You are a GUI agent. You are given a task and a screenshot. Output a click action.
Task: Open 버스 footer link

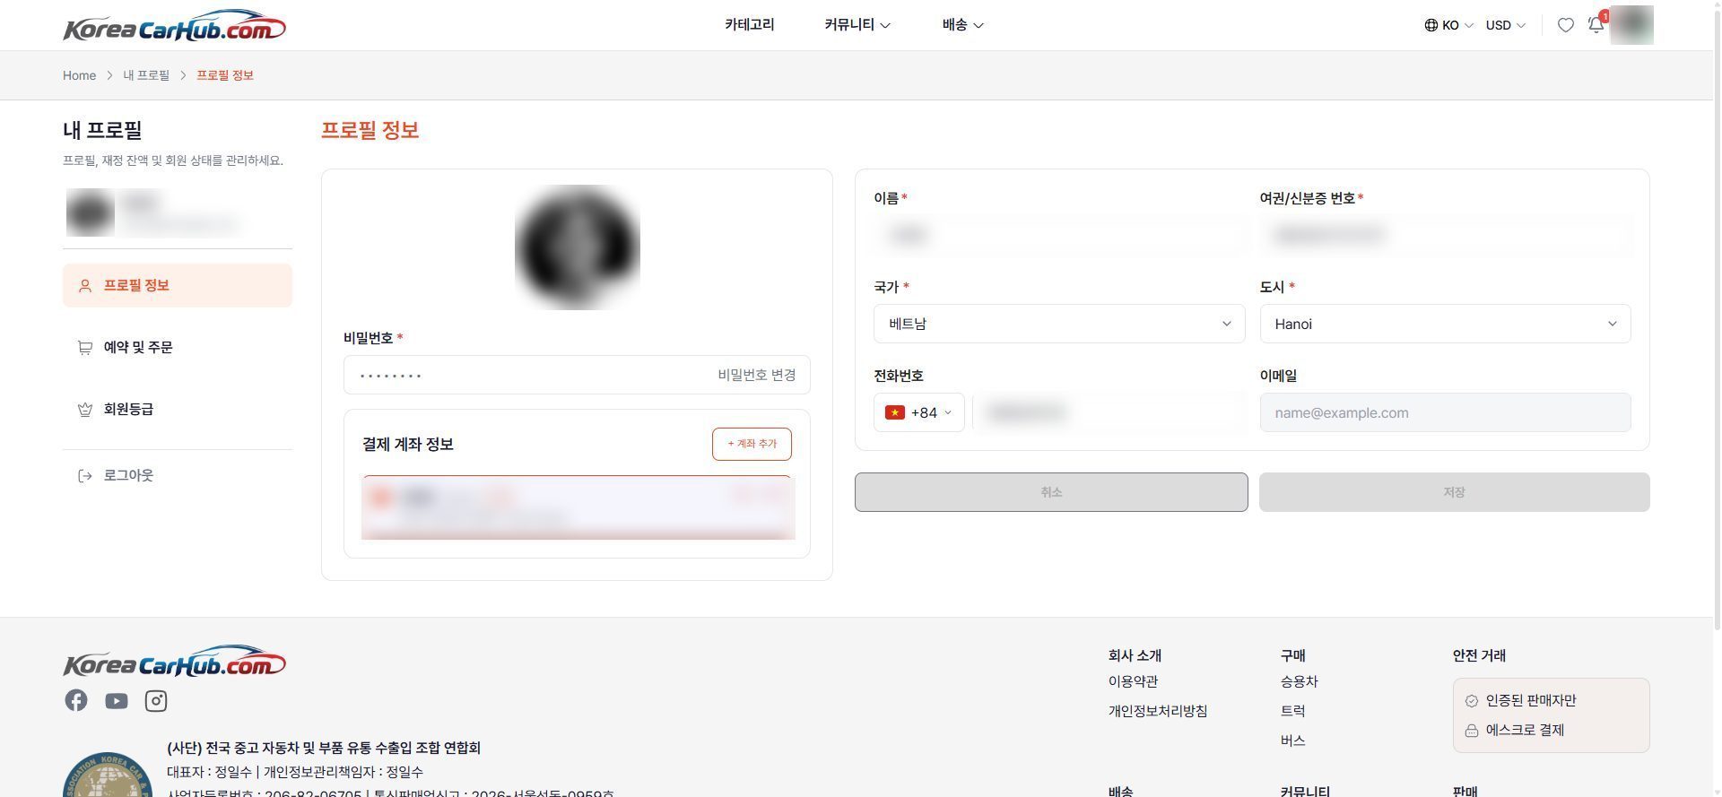1292,741
